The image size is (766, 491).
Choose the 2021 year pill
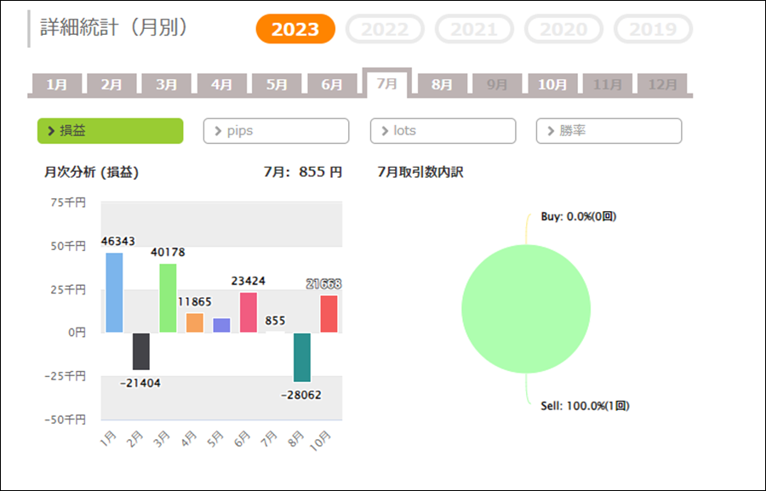point(474,29)
